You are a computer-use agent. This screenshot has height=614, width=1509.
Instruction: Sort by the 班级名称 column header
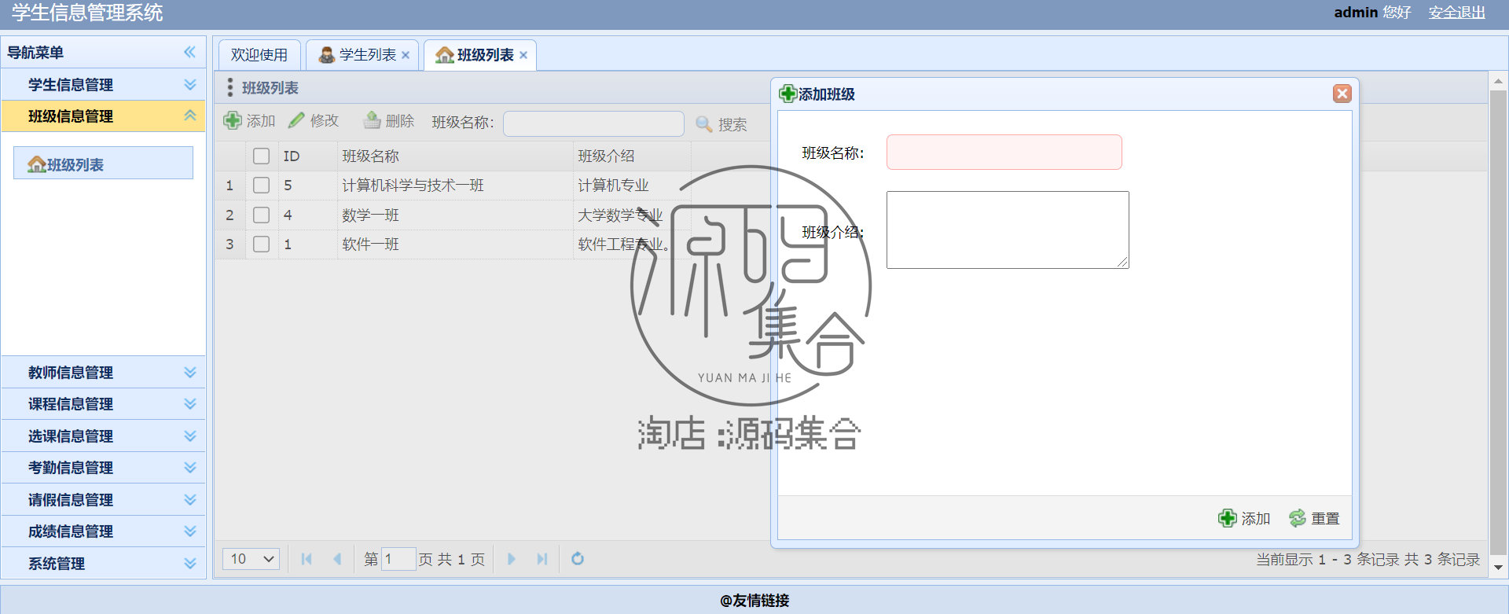point(454,156)
